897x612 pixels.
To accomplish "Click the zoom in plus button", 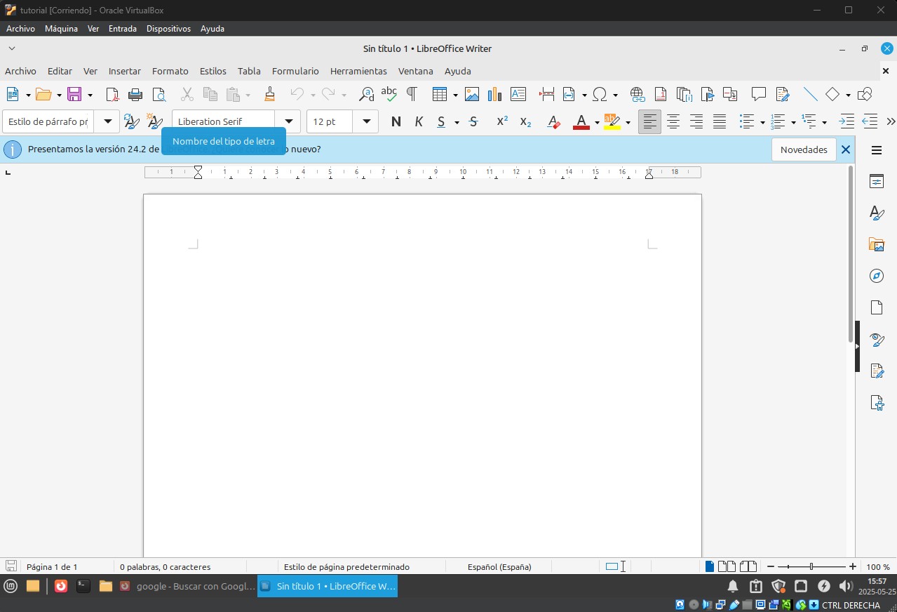I will 853,566.
